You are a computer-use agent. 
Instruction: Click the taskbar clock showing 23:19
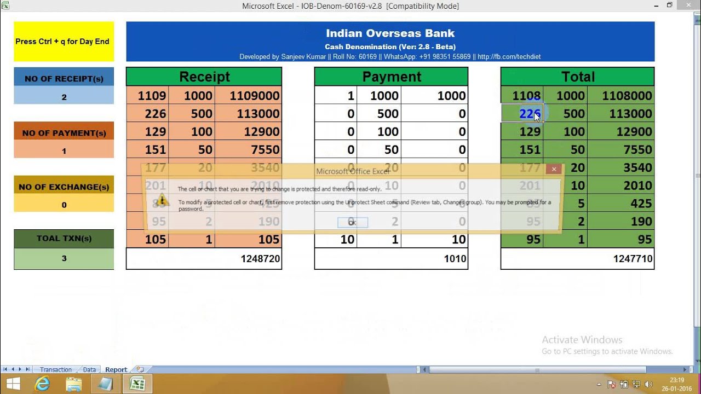pyautogui.click(x=677, y=384)
